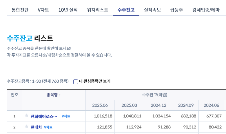Open 강세업종/테마 tab
This screenshot has height=134, width=226.
[205, 10]
